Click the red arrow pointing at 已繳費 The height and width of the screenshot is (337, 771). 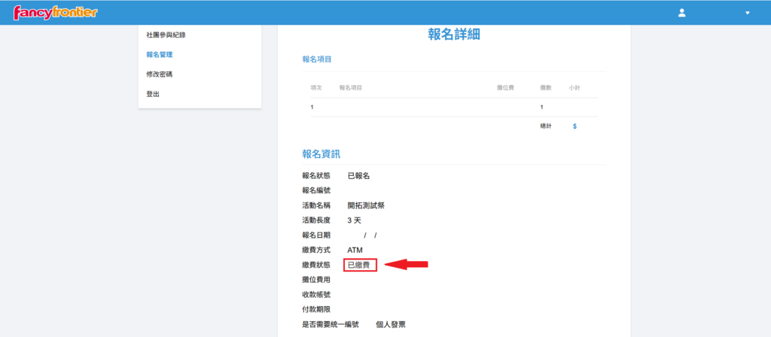[407, 264]
